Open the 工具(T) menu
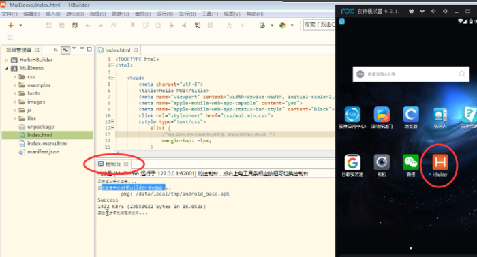Viewport: 477px width, 257px height. click(x=210, y=14)
